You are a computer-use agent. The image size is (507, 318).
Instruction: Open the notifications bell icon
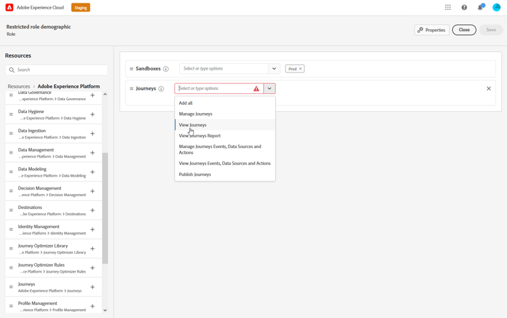[x=481, y=7]
